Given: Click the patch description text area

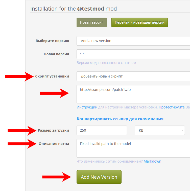Looking at the screenshot, I should click(x=133, y=148).
